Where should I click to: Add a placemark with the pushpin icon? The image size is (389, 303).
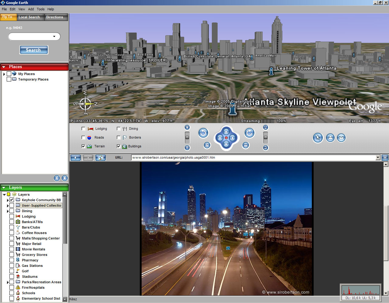coord(318,138)
